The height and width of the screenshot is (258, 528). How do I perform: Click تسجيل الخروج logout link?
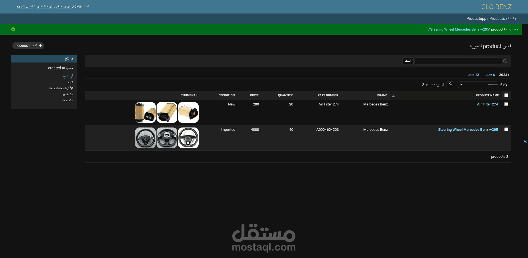[x=25, y=7]
